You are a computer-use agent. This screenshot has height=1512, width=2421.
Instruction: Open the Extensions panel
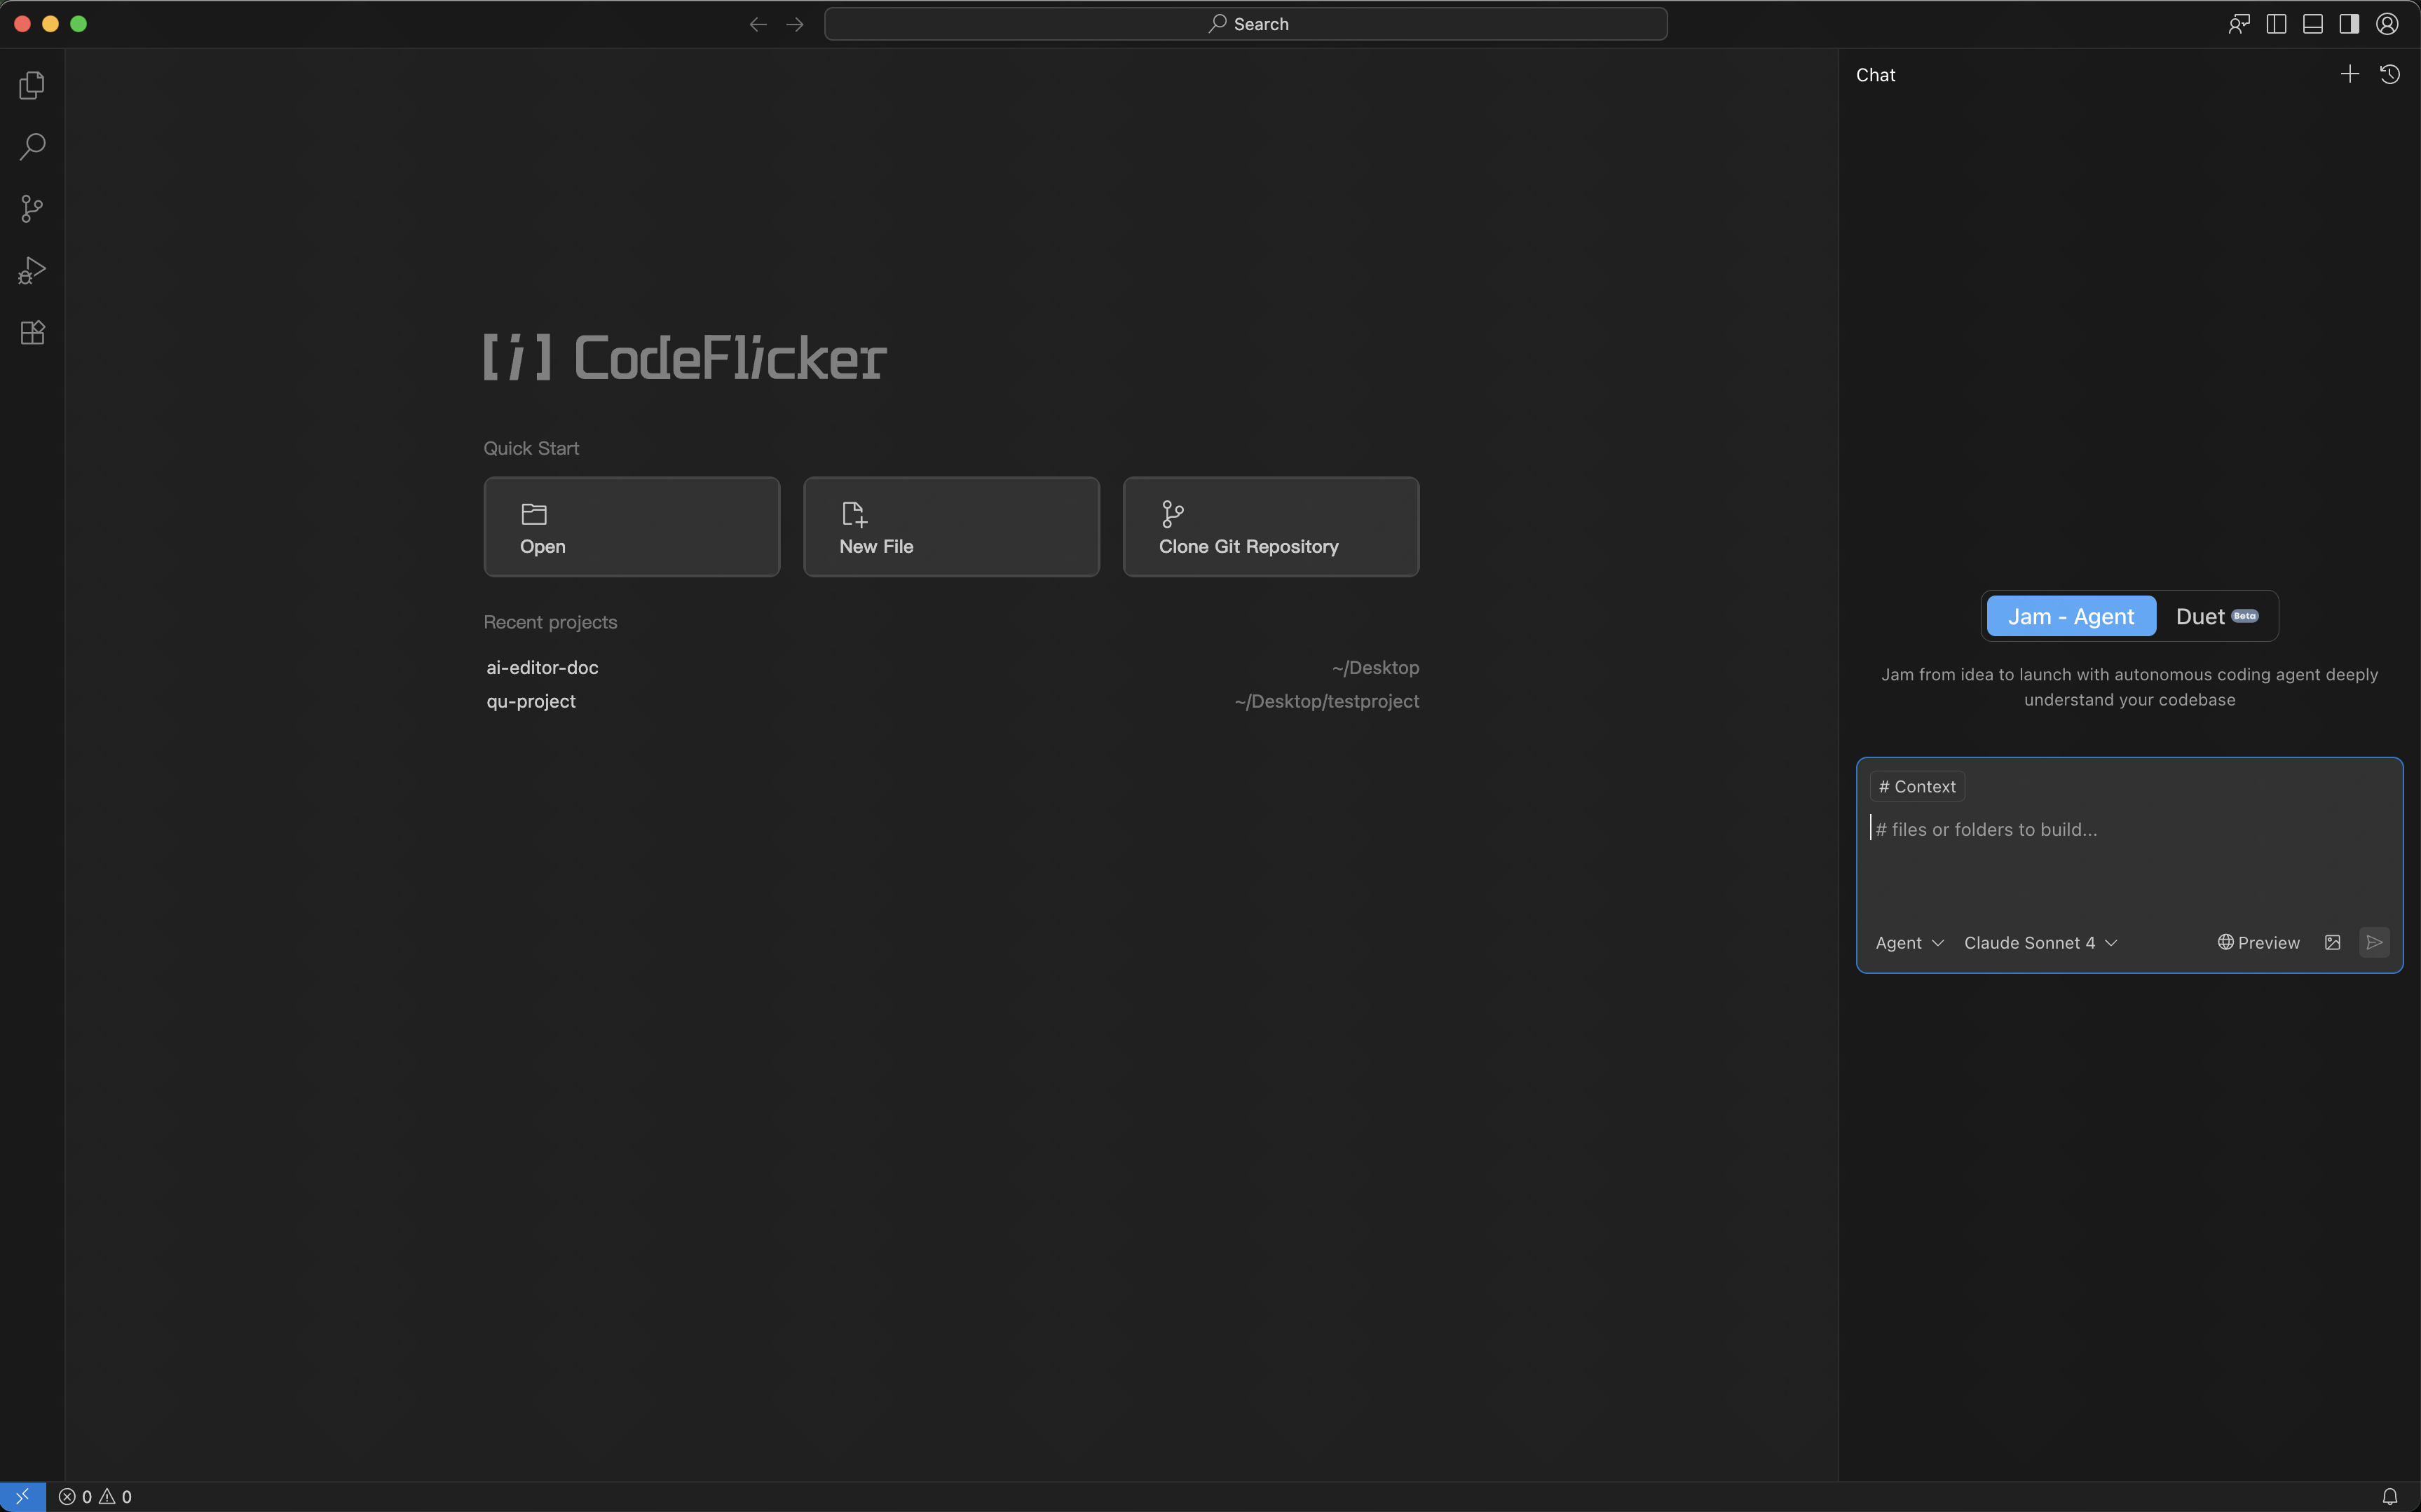pos(31,332)
